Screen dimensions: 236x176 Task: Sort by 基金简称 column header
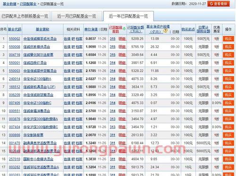point(42,29)
